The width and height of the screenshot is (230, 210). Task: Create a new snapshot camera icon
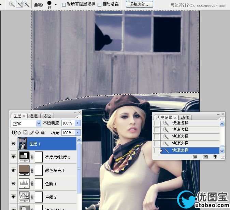point(205,157)
